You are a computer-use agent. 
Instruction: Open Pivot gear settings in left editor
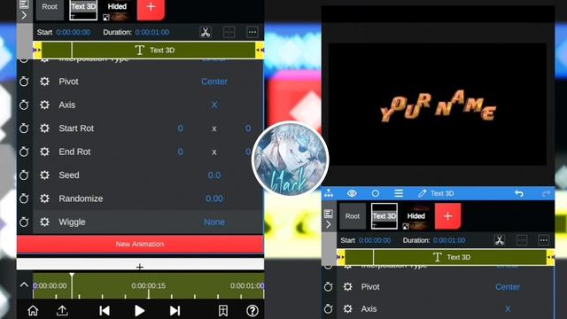44,82
